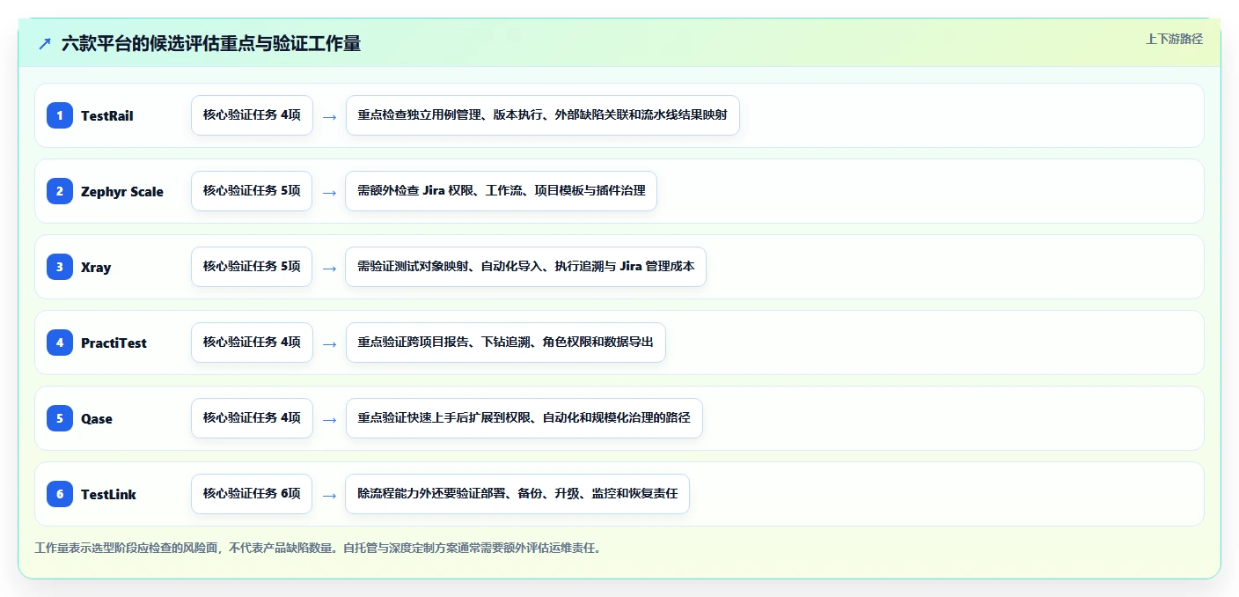1239x597 pixels.
Task: Click Zephyr Scale's 核心验证任务 5项 chip
Action: [252, 191]
